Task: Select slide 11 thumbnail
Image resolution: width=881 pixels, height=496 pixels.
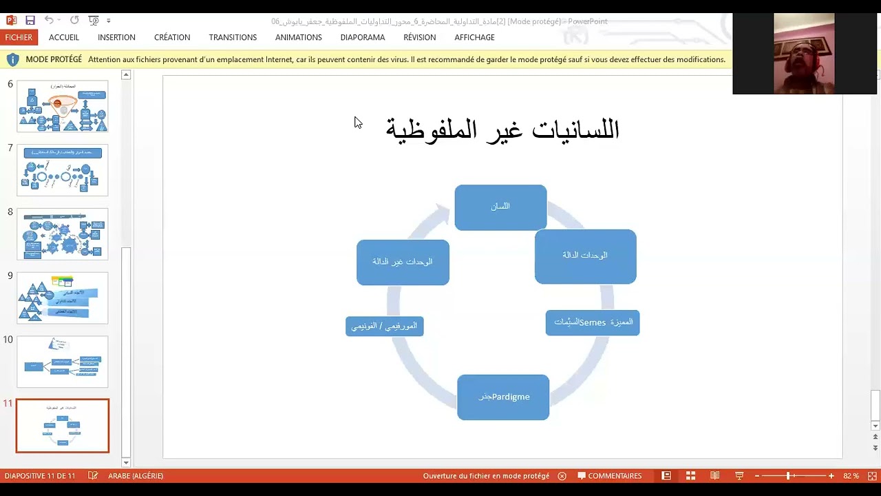Action: pos(63,426)
